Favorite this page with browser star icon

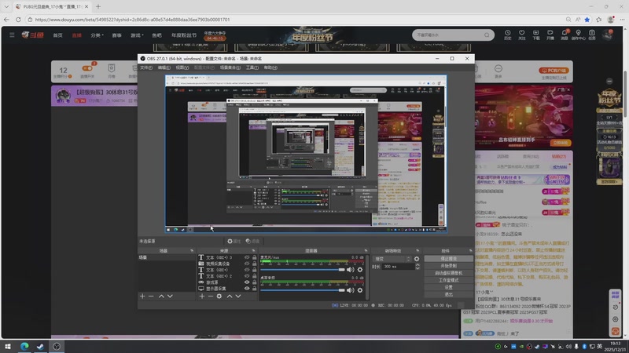click(587, 19)
